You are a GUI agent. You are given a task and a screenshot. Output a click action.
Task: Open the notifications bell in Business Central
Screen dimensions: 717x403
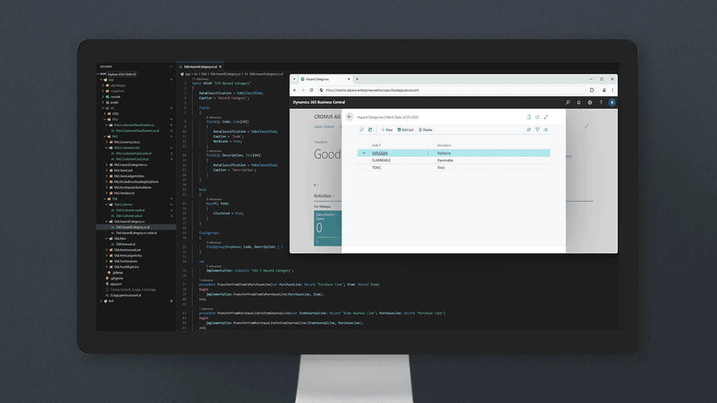coord(578,102)
